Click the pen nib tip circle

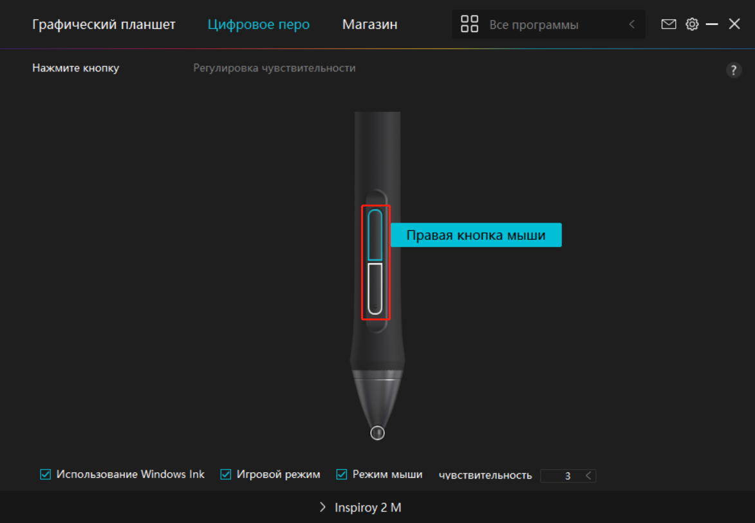377,434
